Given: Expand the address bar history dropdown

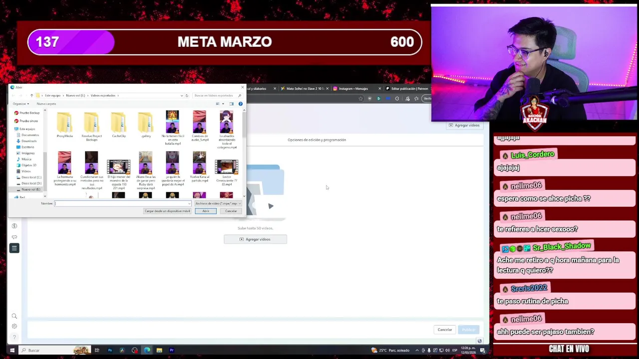Looking at the screenshot, I should 182,95.
